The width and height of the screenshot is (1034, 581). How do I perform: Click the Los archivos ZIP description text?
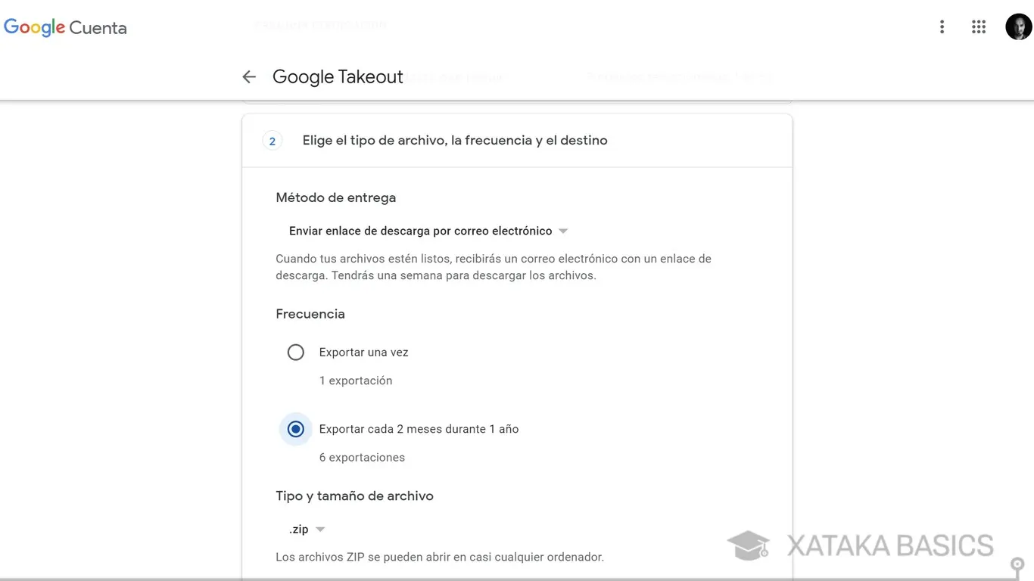coord(440,557)
